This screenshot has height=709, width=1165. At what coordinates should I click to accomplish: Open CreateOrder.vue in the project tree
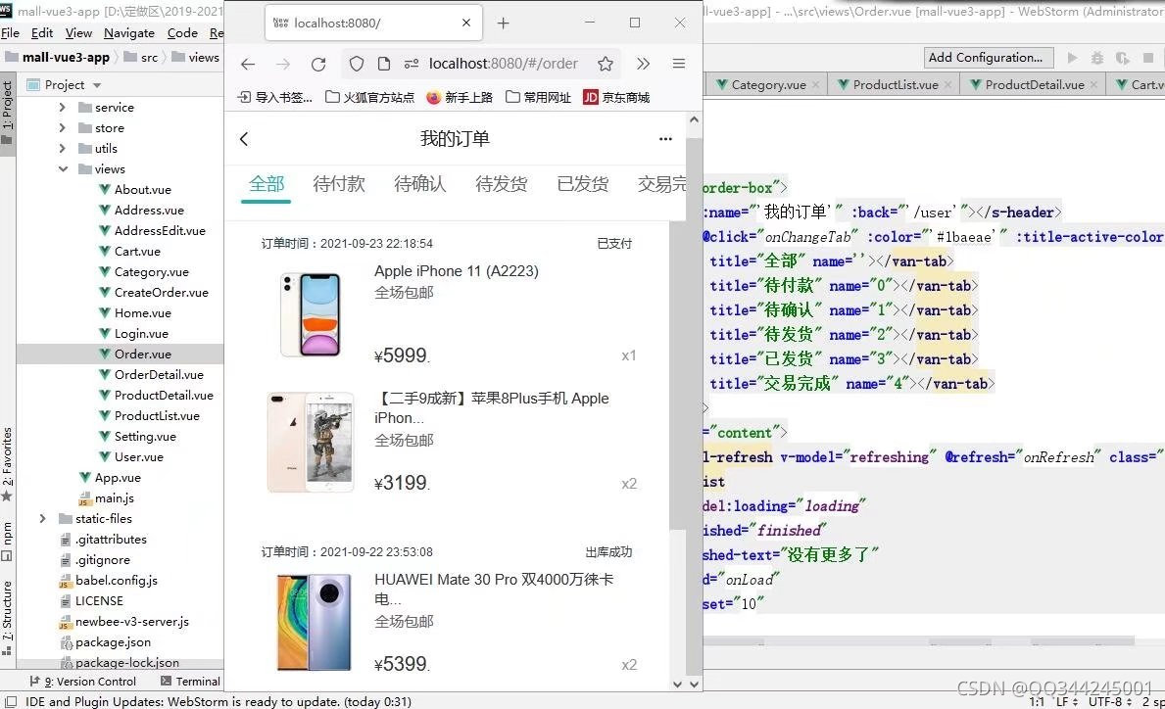162,293
